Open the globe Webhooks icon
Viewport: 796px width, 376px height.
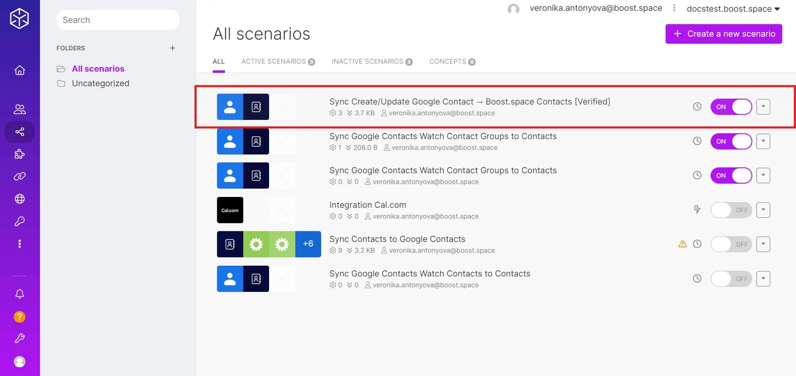click(x=20, y=199)
